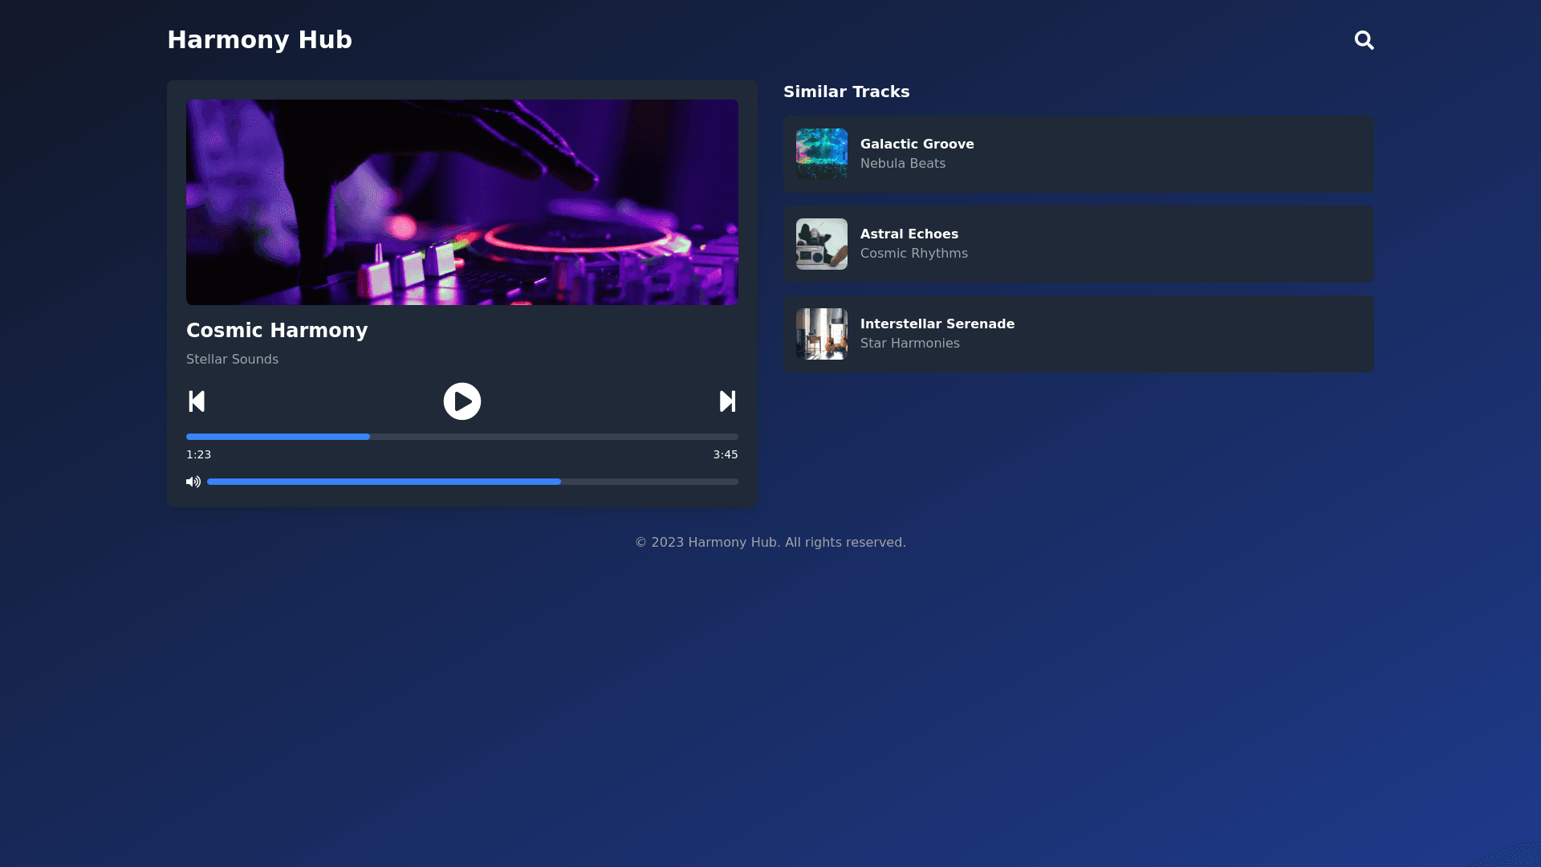Select Nebula Beats artist name
Image resolution: width=1541 pixels, height=867 pixels.
(x=902, y=164)
